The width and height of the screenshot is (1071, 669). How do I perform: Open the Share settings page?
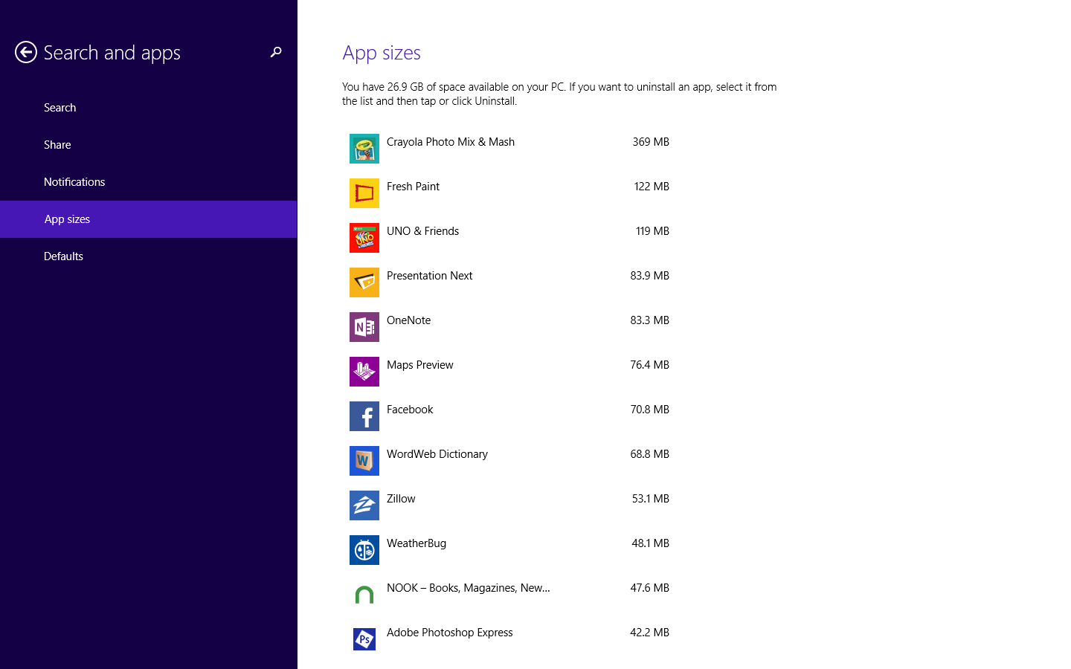[x=149, y=145]
